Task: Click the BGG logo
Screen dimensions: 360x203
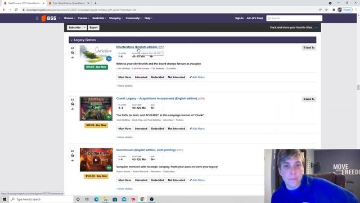Action: 49,18
